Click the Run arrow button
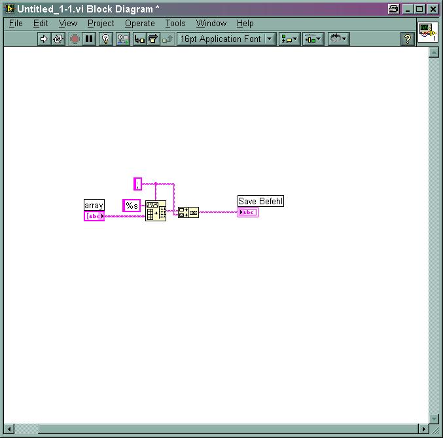This screenshot has width=443, height=438. (44, 39)
